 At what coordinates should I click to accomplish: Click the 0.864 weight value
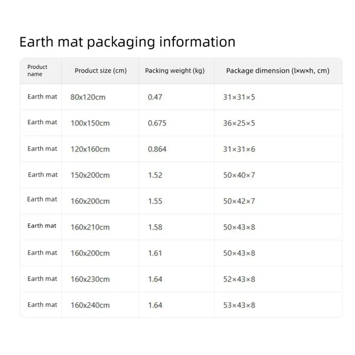pyautogui.click(x=157, y=149)
